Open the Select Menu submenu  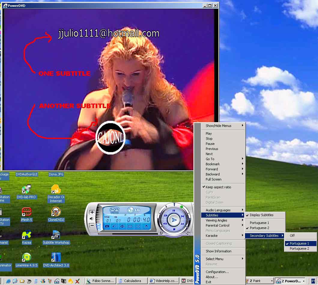223,259
